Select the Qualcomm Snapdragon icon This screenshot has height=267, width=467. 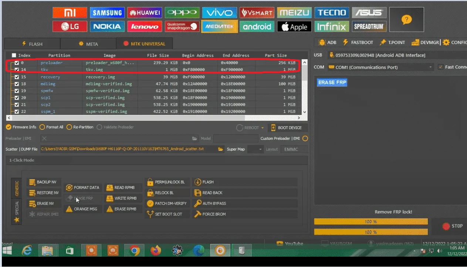tap(182, 27)
